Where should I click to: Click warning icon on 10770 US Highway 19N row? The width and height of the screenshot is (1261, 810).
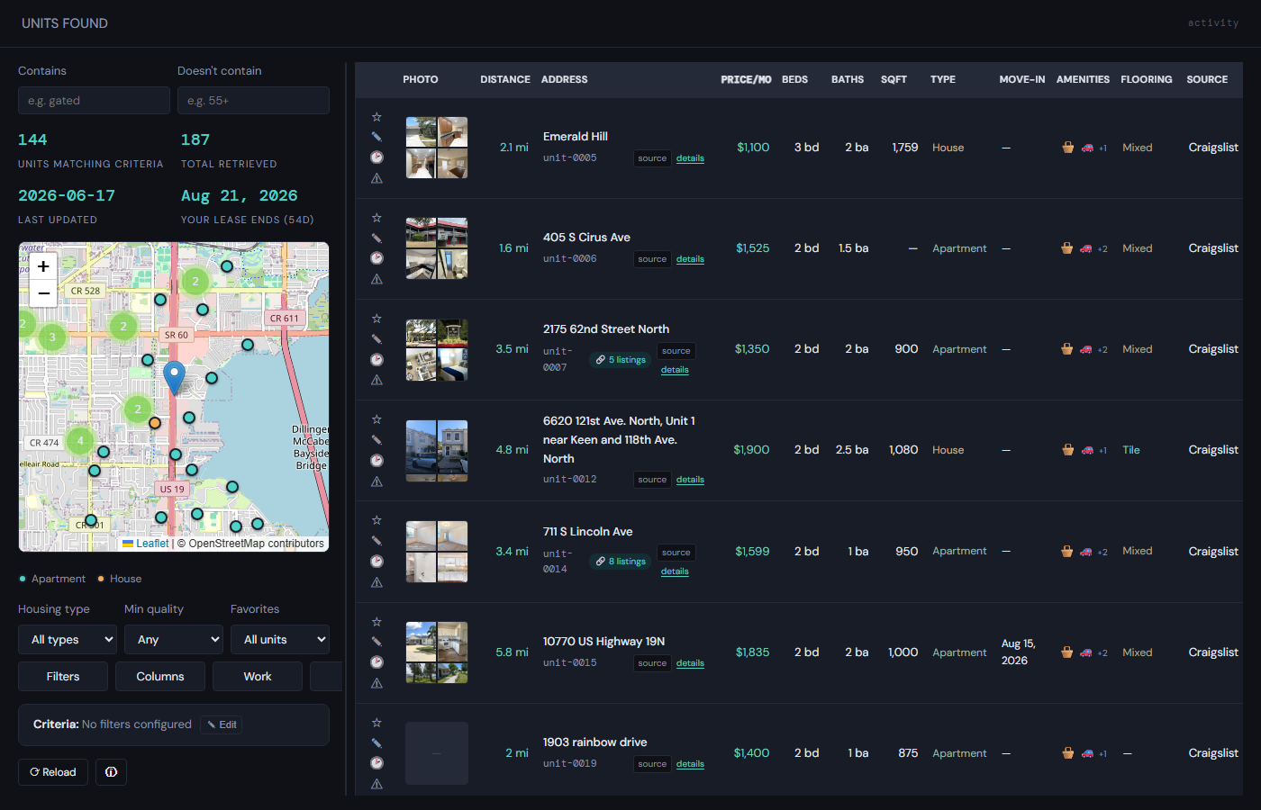376,683
